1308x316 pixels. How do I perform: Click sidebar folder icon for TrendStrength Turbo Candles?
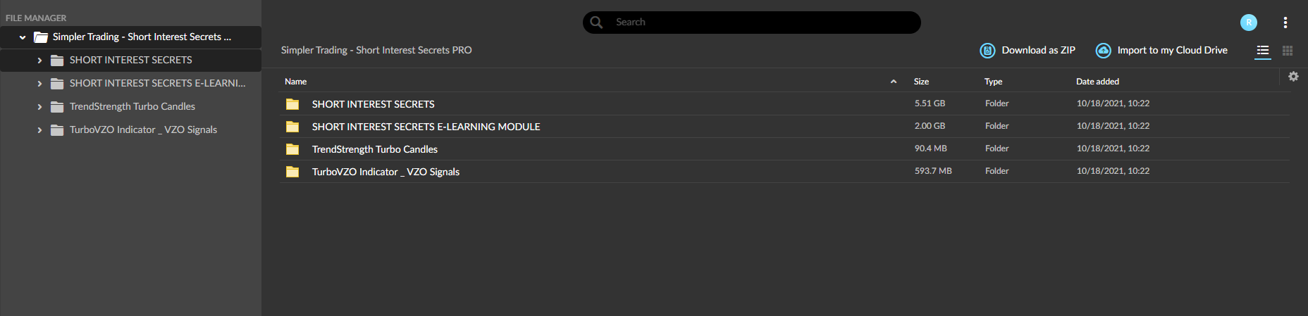[x=57, y=107]
